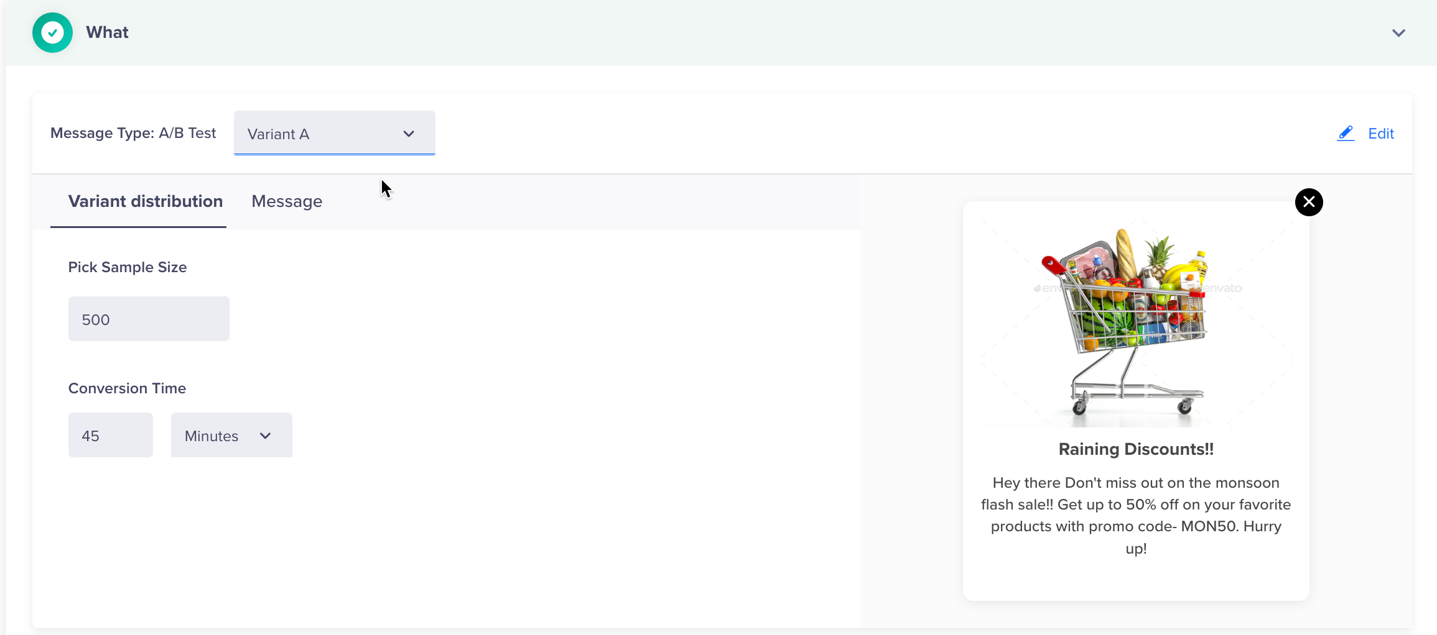
Task: Collapse the What section using its chevron
Action: pos(1398,33)
